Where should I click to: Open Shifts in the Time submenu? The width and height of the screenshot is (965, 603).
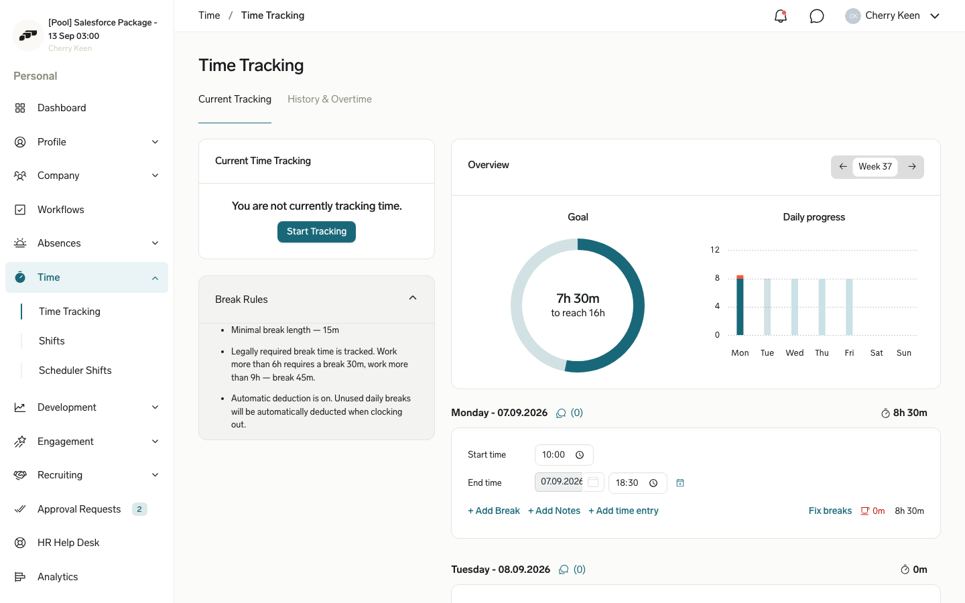52,341
